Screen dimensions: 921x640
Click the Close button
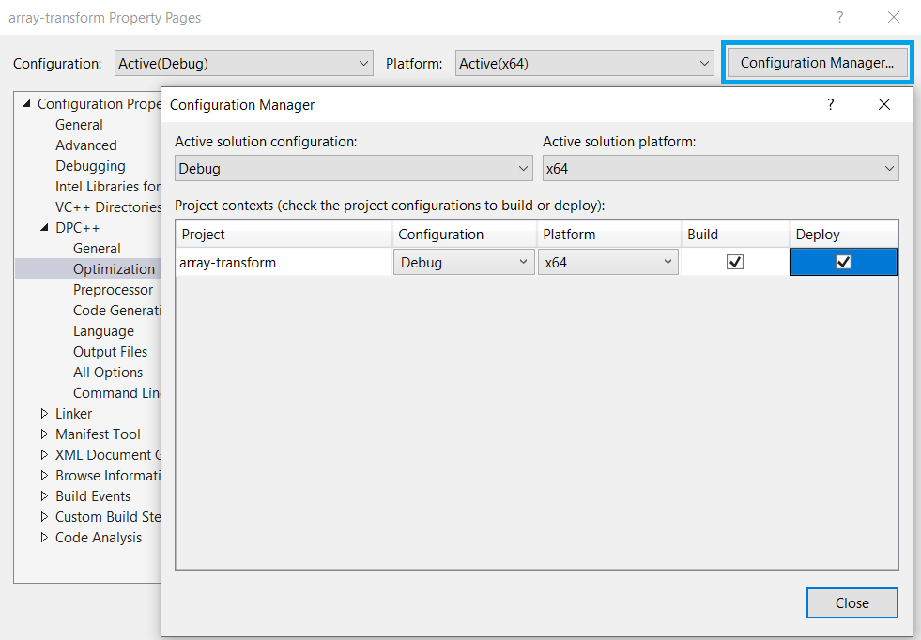[x=852, y=602]
